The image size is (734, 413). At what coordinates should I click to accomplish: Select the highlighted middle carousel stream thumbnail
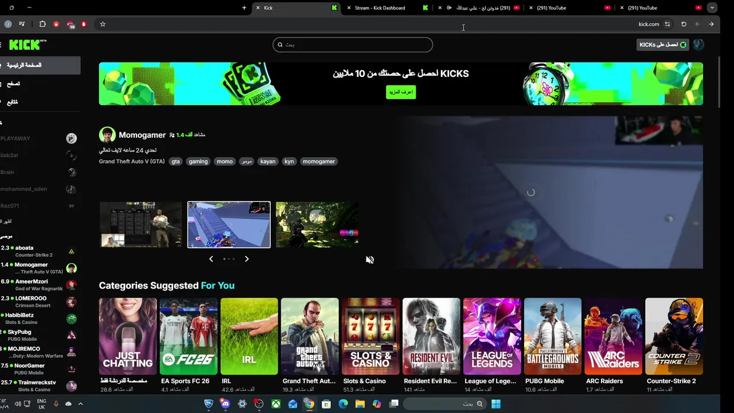229,224
